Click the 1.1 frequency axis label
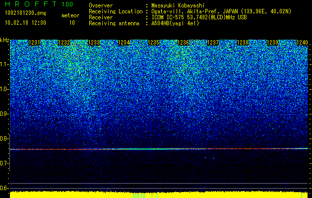The height and width of the screenshot is (198, 312). click(4, 64)
